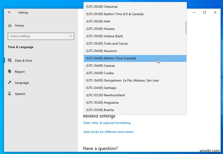The height and width of the screenshot is (154, 223).
Task: Pick the Newfoundland time zone option
Action: pyautogui.click(x=105, y=95)
